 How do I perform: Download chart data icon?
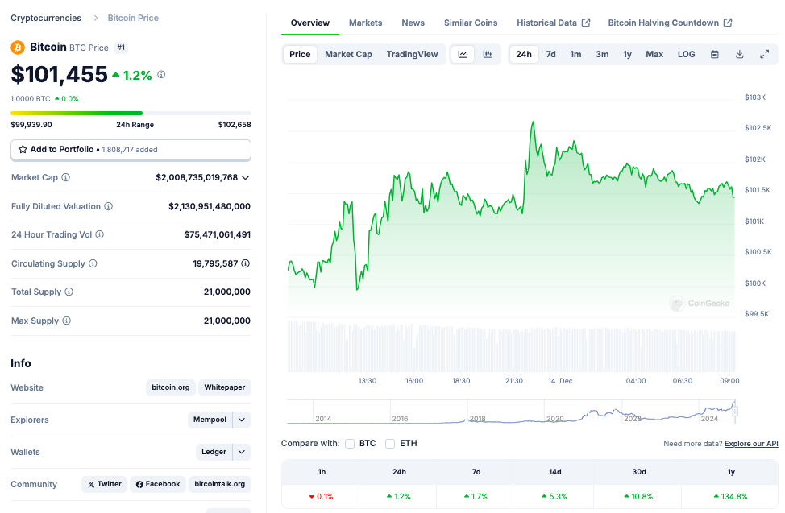[739, 54]
